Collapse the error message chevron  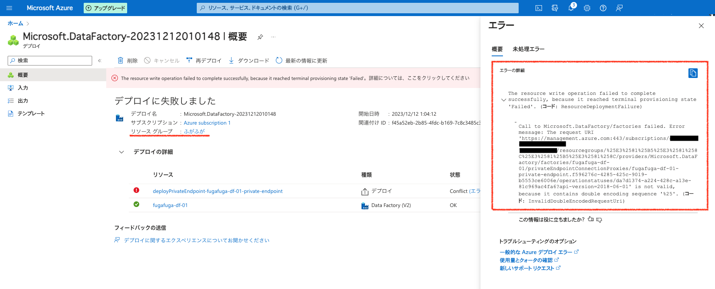click(504, 100)
